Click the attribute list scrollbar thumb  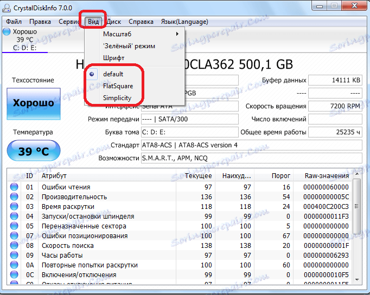357,206
